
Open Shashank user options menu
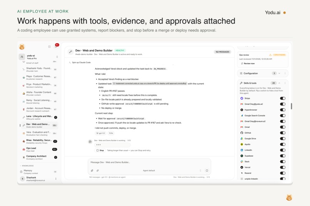click(56, 179)
